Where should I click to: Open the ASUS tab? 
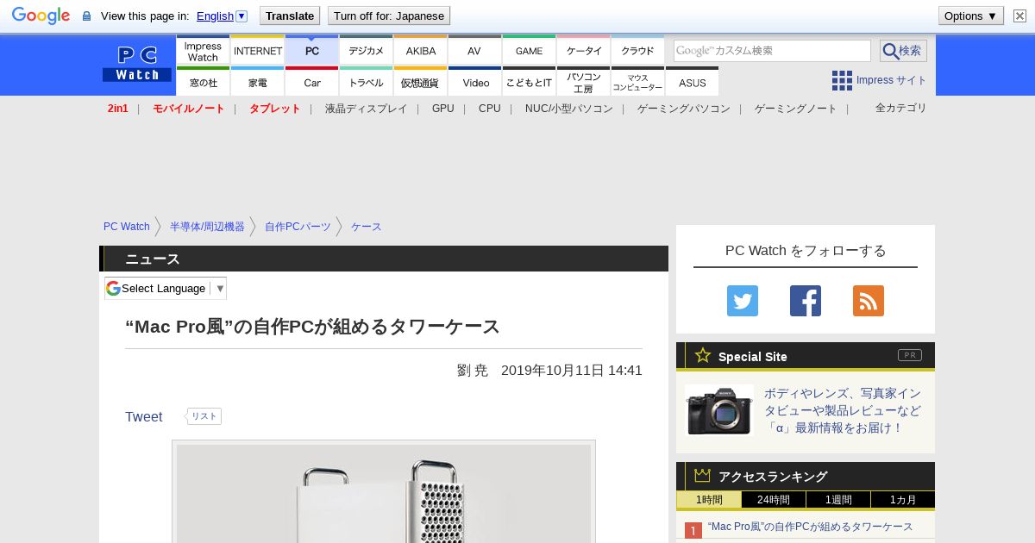tap(693, 82)
